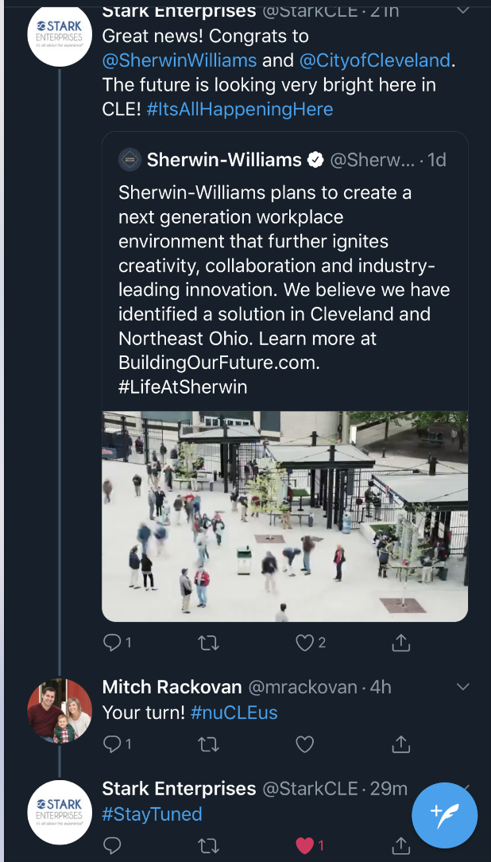Share the Stark Enterprises congrats tweet

pyautogui.click(x=401, y=643)
